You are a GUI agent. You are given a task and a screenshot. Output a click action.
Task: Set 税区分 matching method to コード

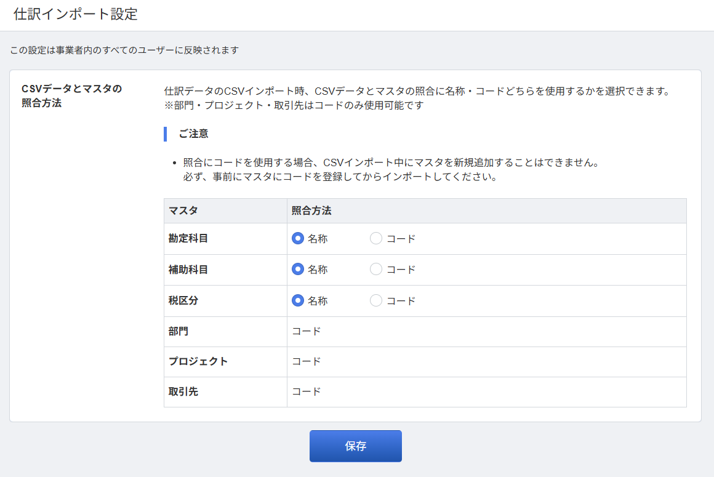pos(376,301)
